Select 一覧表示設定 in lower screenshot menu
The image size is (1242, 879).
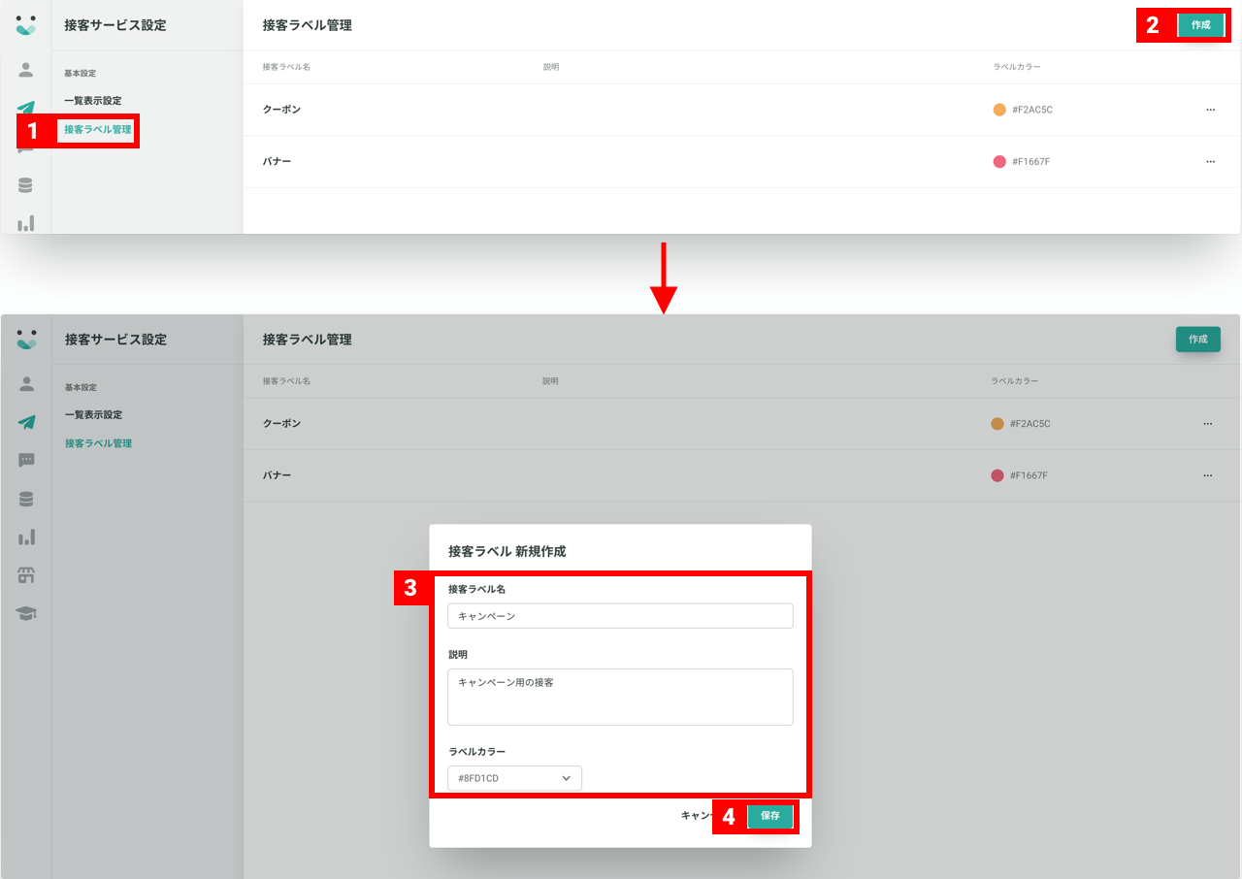tap(93, 415)
